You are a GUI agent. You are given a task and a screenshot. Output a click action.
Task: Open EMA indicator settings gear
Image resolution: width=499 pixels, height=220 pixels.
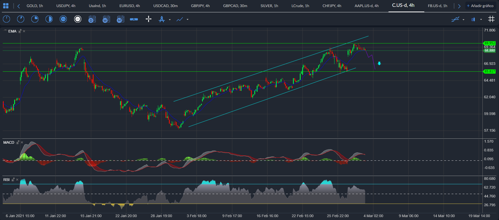(20, 31)
